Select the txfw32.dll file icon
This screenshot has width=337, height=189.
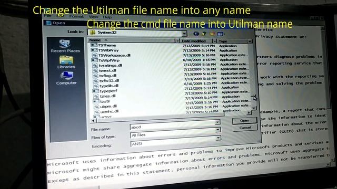pyautogui.click(x=96, y=81)
